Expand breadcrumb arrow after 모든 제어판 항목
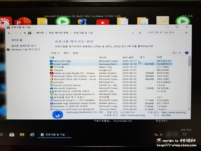The height and width of the screenshot is (151, 201). pyautogui.click(x=71, y=33)
